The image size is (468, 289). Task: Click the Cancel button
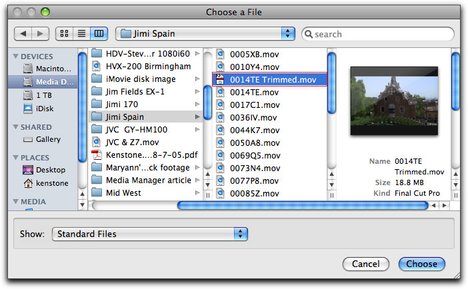coord(365,264)
